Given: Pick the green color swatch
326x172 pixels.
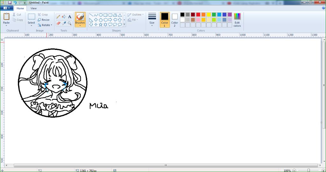Looking at the screenshot, I should tap(214, 15).
